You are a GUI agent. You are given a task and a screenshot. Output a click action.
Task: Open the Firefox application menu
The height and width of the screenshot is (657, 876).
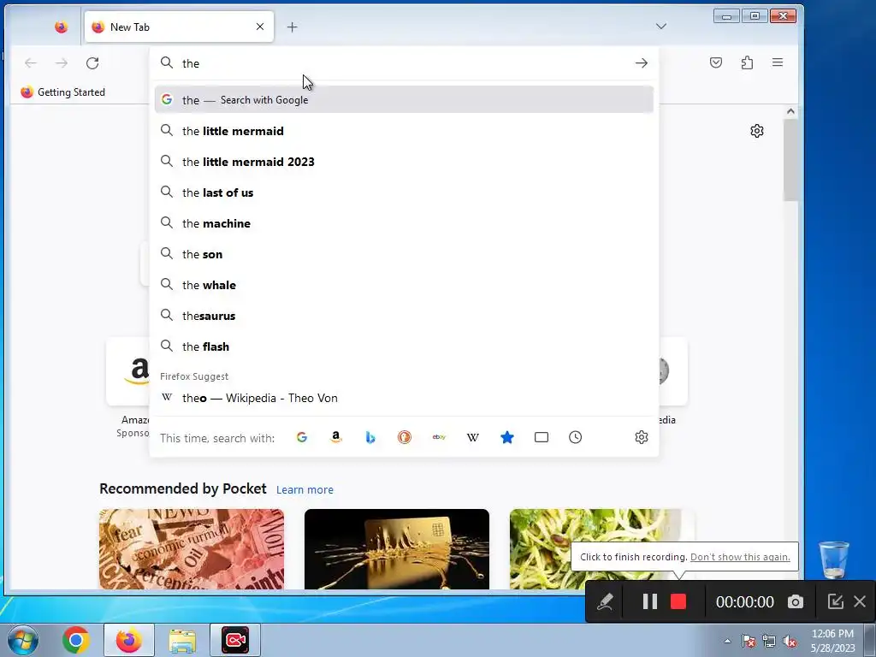tap(778, 62)
